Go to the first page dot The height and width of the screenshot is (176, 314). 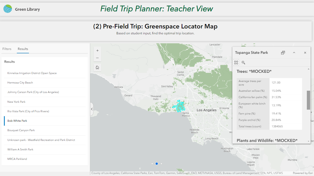[x=152, y=163]
